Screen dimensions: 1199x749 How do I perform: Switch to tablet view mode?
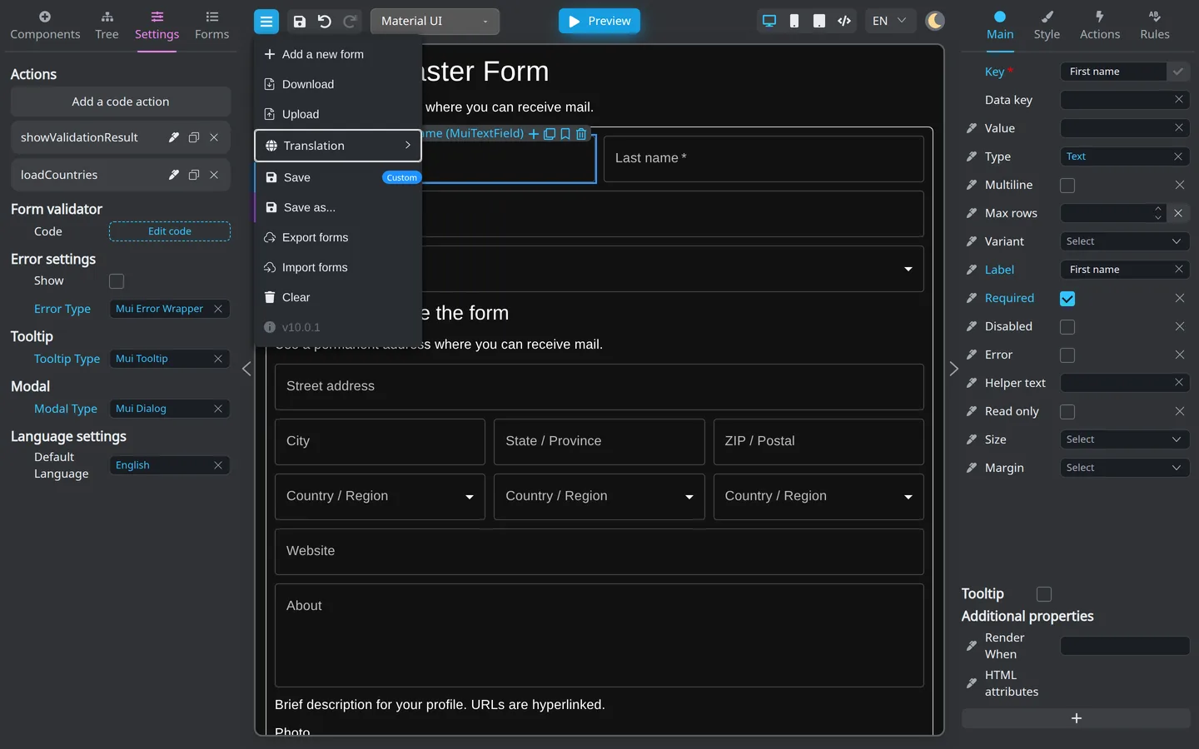tap(819, 21)
